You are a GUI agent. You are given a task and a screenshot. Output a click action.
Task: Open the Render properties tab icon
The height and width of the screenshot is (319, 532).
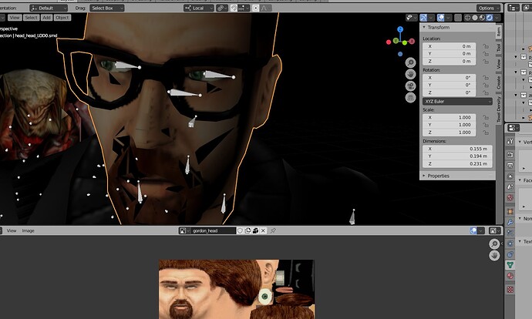(510, 154)
